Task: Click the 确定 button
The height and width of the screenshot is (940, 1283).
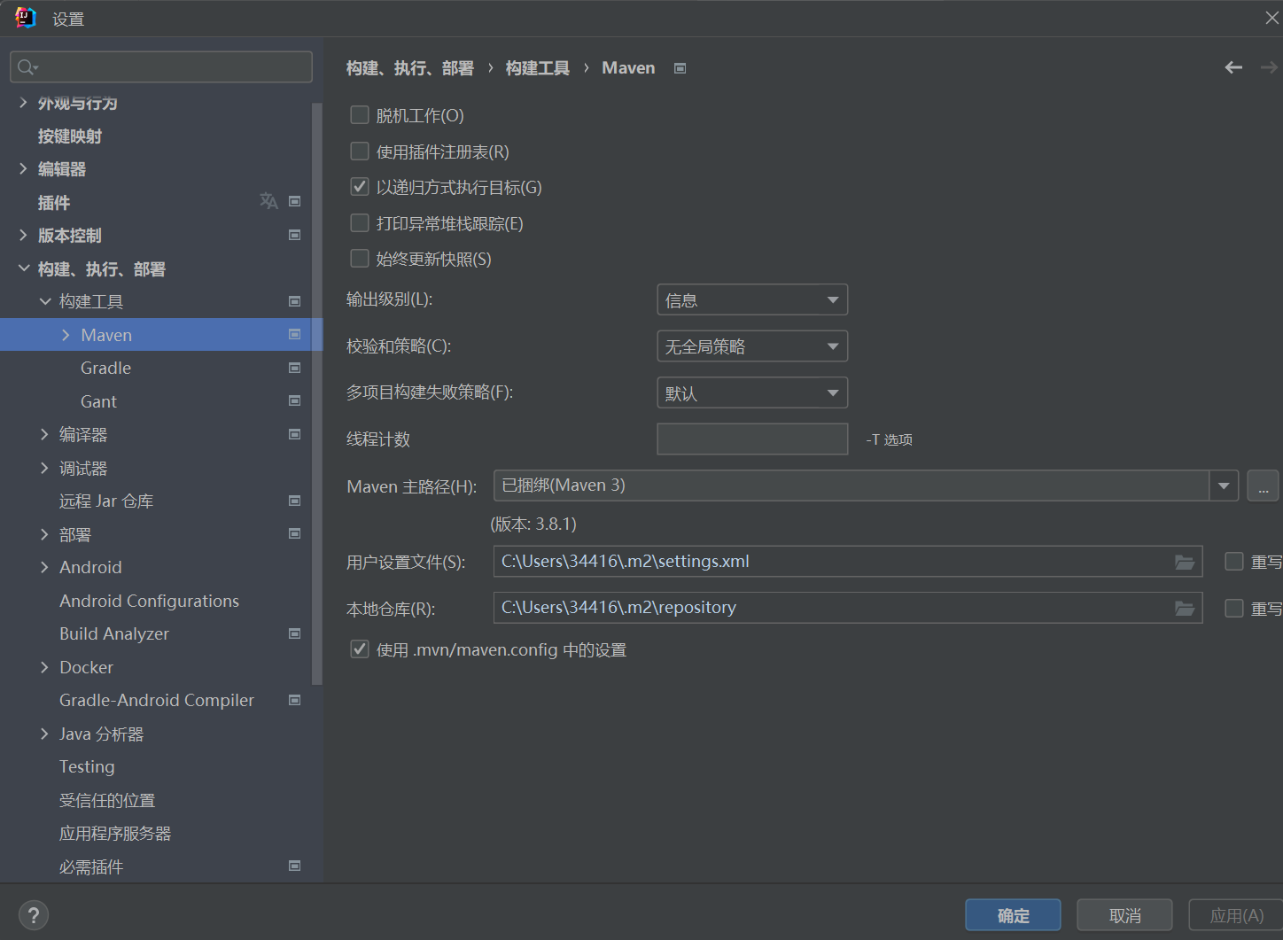Action: point(1013,915)
